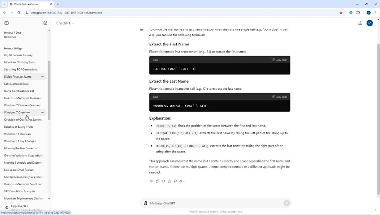Open VAT Calculation Examples chat
This screenshot has height=215, width=380.
click(x=19, y=191)
